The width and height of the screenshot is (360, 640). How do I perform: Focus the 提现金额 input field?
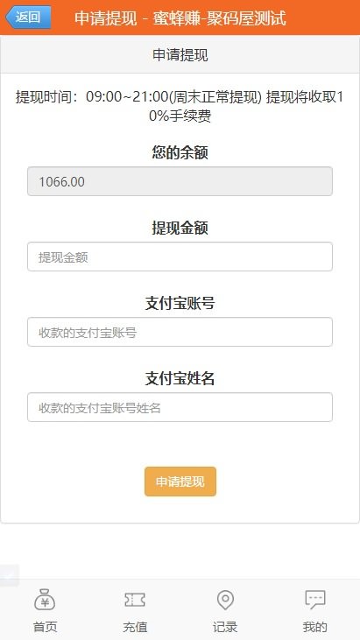point(180,257)
